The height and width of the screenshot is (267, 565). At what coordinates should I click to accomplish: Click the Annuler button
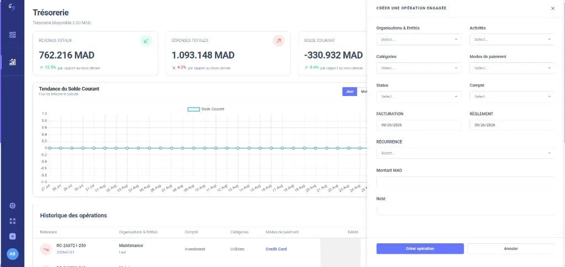coord(511,249)
